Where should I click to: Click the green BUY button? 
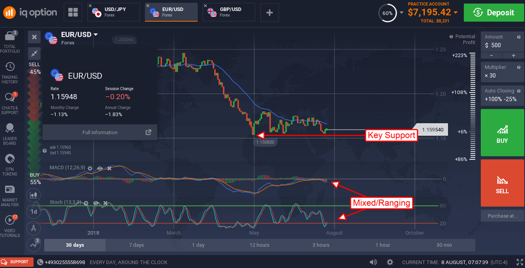point(502,133)
